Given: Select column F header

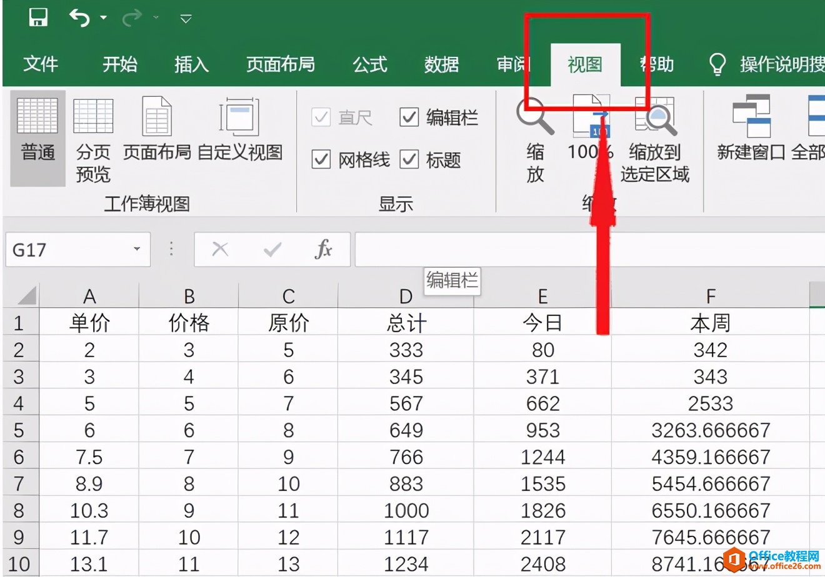Looking at the screenshot, I should [x=711, y=296].
